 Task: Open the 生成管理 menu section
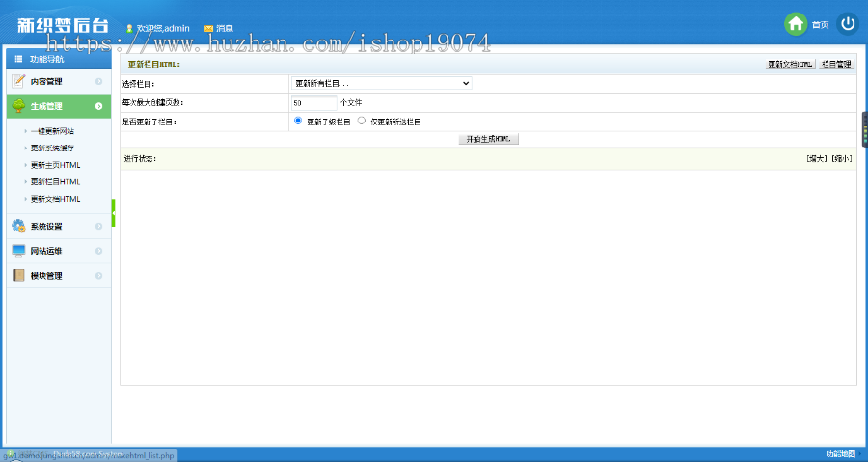(x=59, y=106)
